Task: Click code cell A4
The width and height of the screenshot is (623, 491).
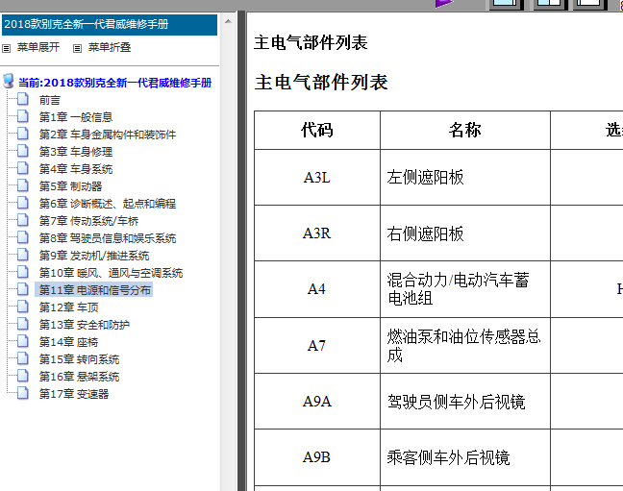Action: (317, 289)
